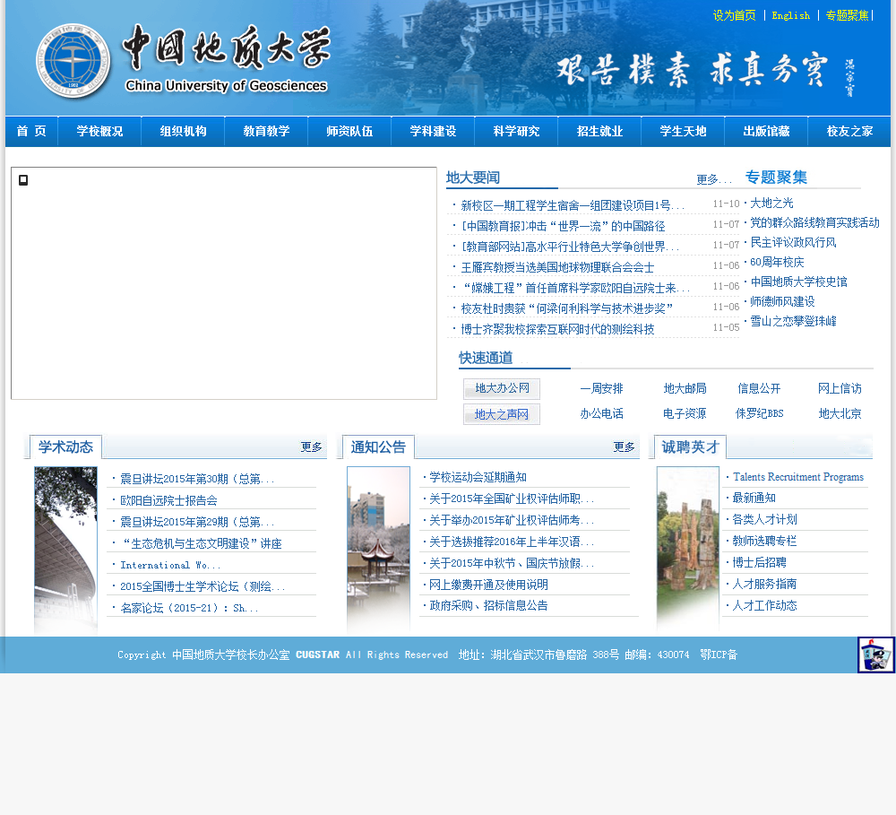Open 学校运动会延期通知 link
This screenshot has height=815, width=896.
(478, 477)
